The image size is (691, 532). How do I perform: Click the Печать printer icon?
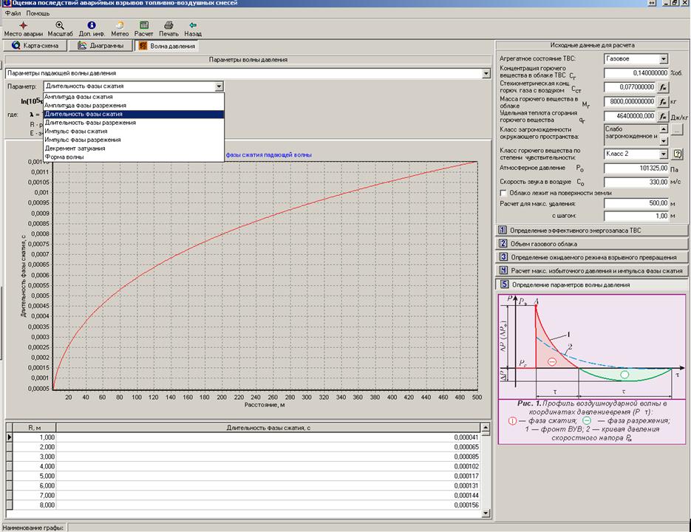tap(169, 25)
